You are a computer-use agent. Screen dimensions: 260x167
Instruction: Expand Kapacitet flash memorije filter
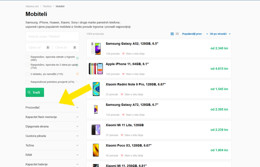(x=52, y=117)
